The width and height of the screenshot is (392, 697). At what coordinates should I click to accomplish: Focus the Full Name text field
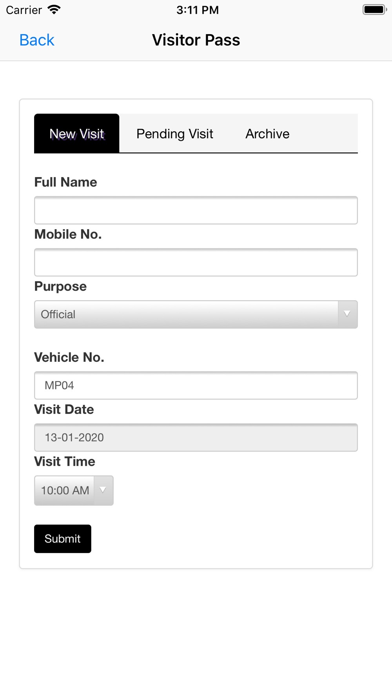coord(196,211)
